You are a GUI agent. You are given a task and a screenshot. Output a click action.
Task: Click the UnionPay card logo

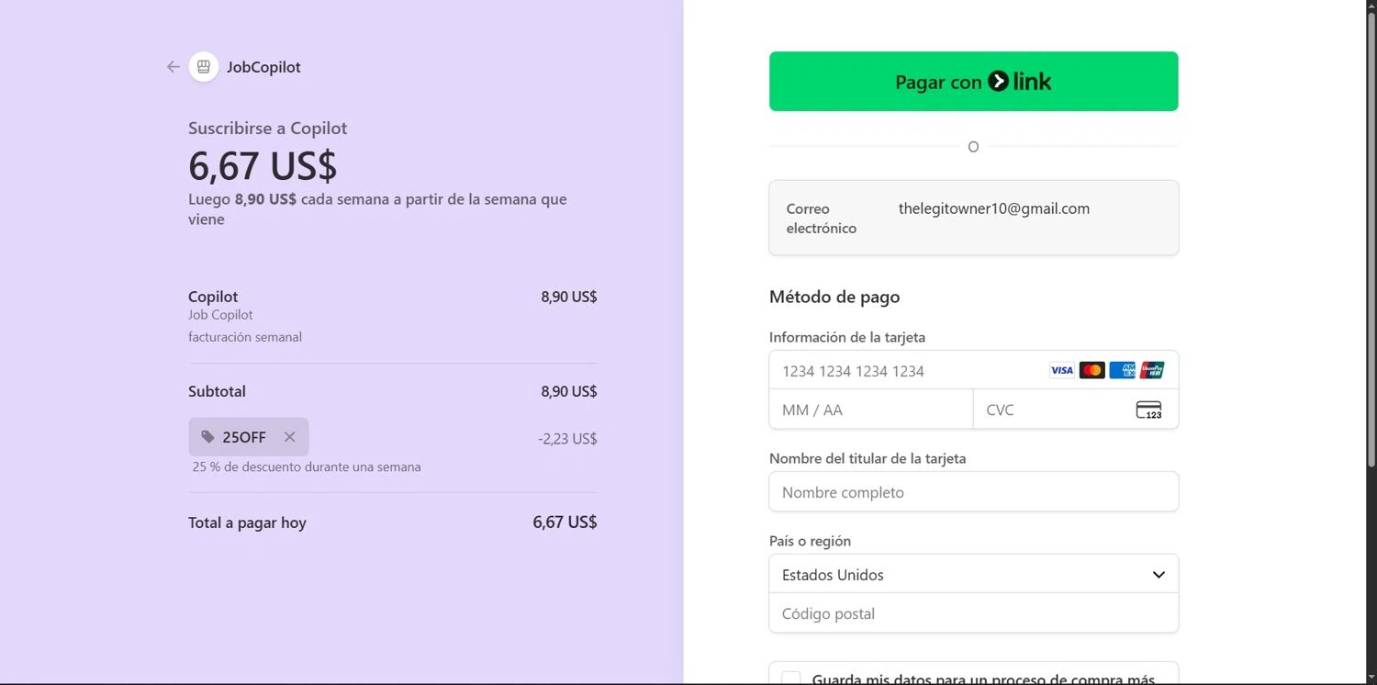pos(1152,370)
